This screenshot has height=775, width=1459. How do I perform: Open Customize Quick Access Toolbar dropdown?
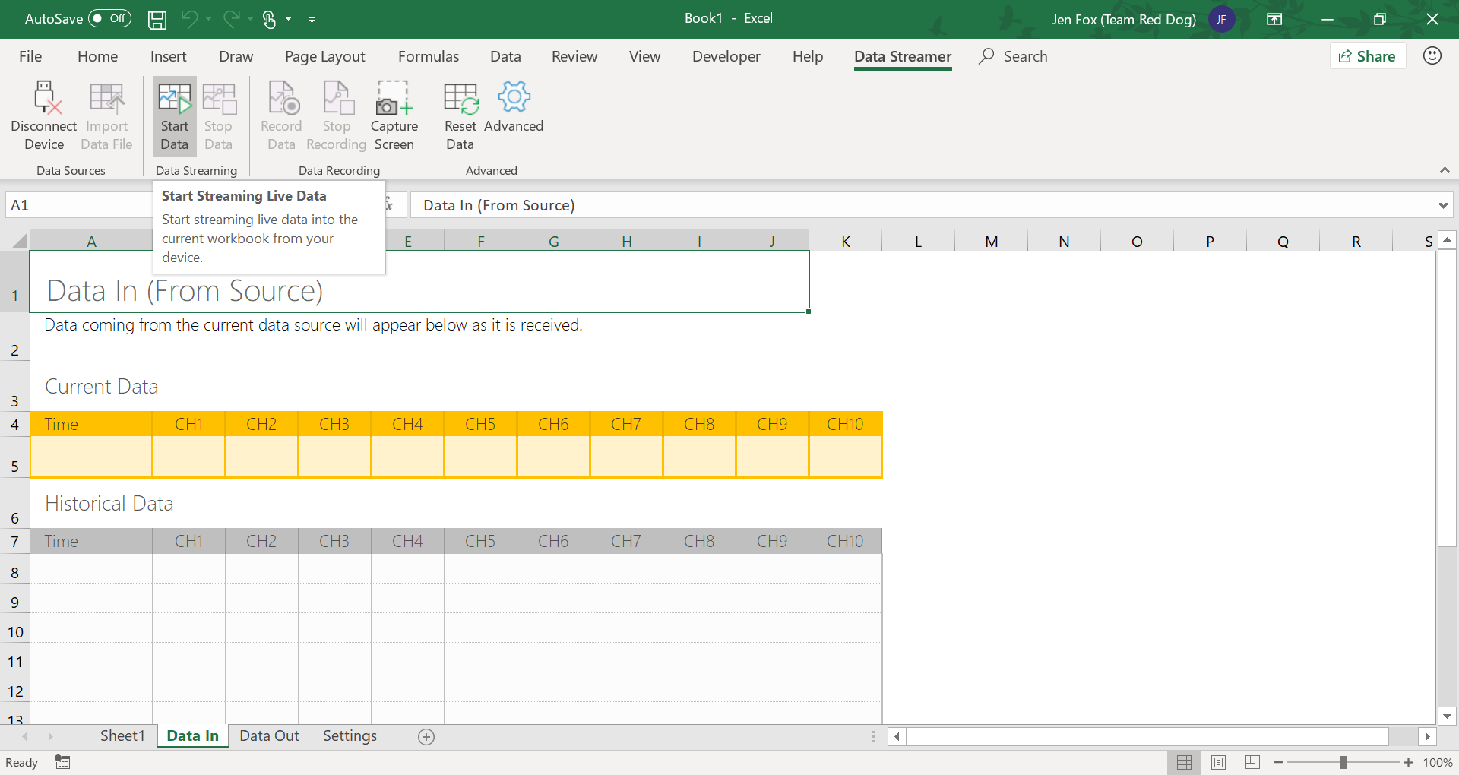312,20
